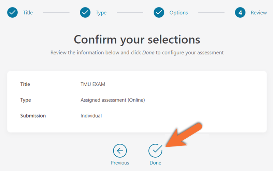Viewport: 273px width, 171px height.
Task: Select the TMU EXAM title value
Action: tap(93, 84)
